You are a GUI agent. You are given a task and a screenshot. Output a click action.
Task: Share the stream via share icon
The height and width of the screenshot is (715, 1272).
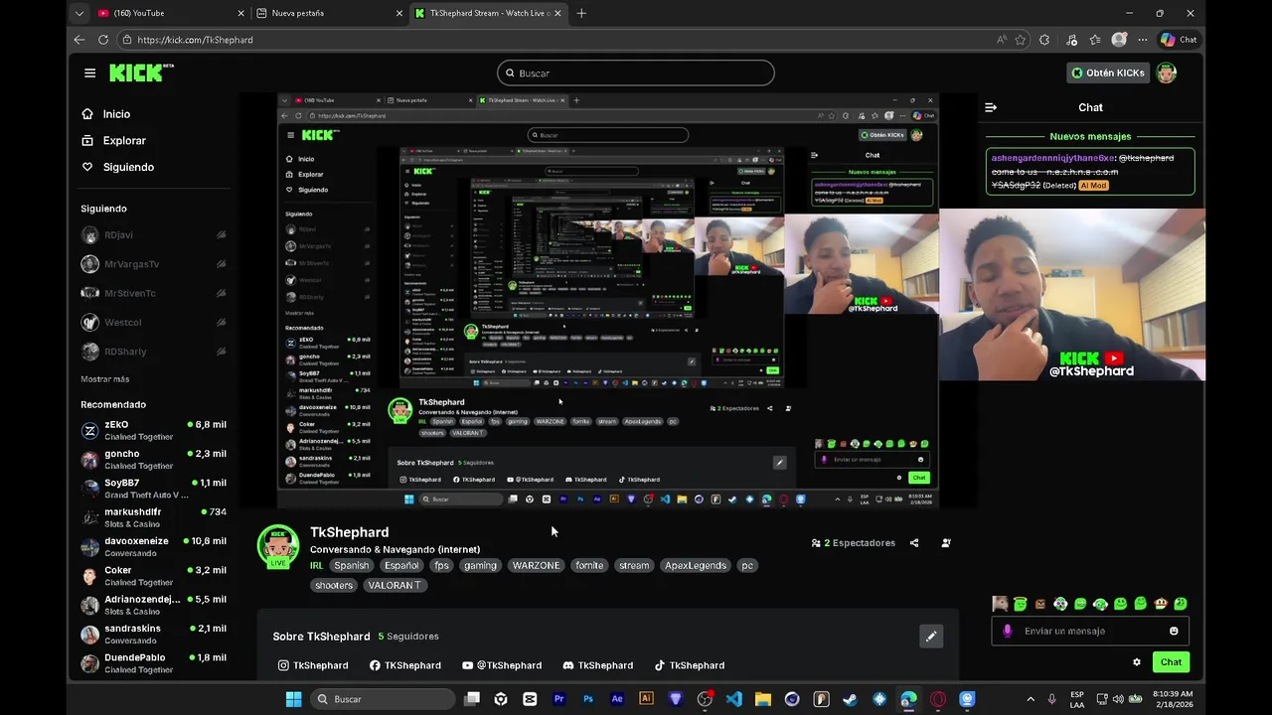[914, 543]
